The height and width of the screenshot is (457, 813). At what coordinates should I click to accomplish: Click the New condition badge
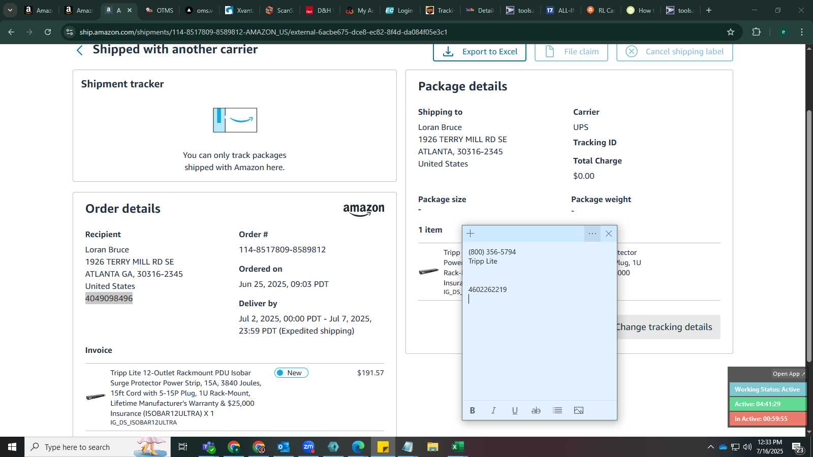click(x=291, y=373)
